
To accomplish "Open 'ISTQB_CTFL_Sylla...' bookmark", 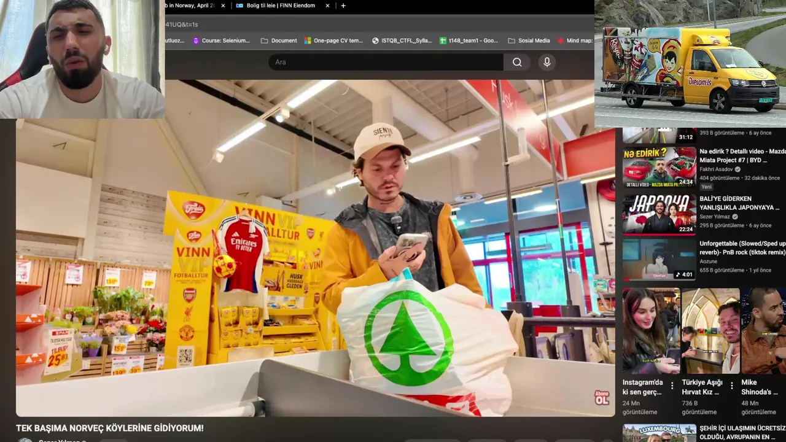I will (x=402, y=41).
